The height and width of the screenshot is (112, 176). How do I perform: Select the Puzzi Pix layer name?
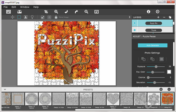153,23
